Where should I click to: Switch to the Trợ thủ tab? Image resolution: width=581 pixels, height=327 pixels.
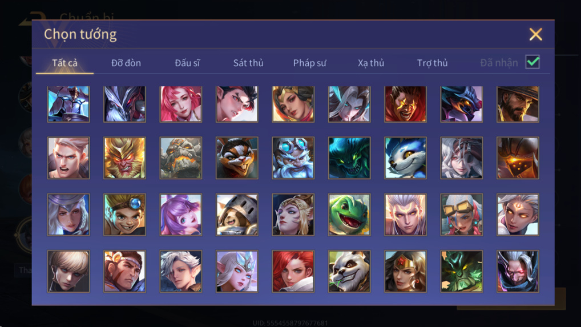tap(433, 63)
